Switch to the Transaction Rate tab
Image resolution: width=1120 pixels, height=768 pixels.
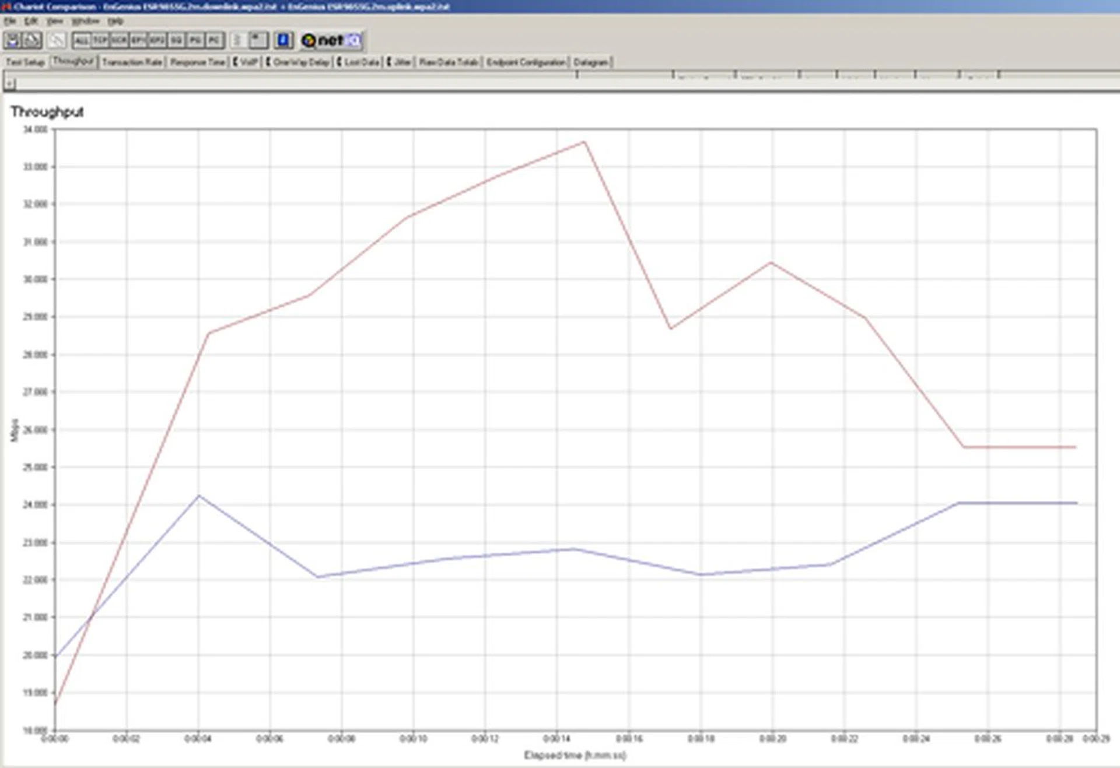133,62
